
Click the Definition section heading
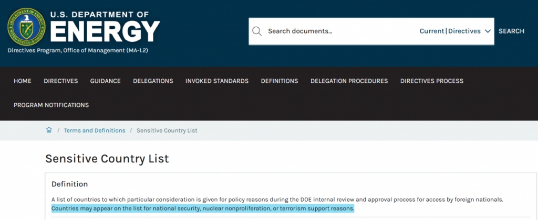pyautogui.click(x=70, y=184)
